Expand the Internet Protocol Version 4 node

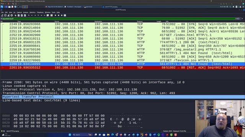[2, 89]
